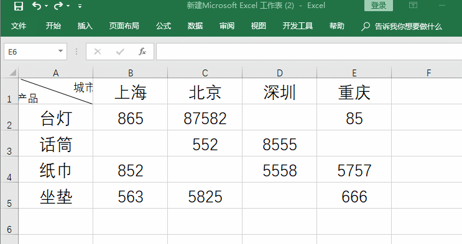Select column E header
The width and height of the screenshot is (462, 244).
pyautogui.click(x=354, y=73)
